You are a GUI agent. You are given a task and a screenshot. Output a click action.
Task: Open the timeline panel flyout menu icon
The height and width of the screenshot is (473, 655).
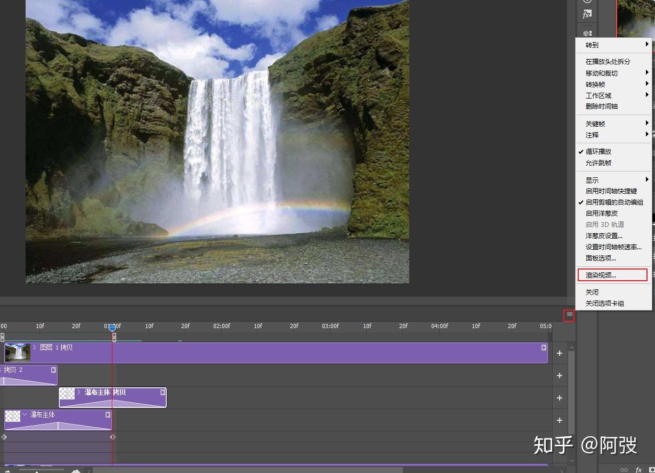[569, 315]
